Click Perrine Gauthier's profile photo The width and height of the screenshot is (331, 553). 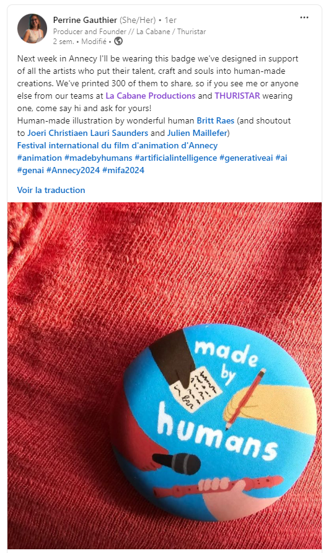(x=32, y=29)
